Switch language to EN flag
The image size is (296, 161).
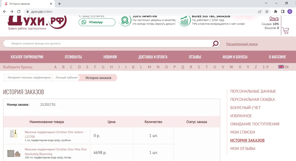click(x=283, y=67)
